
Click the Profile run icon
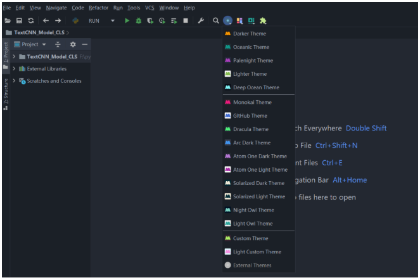pos(162,21)
